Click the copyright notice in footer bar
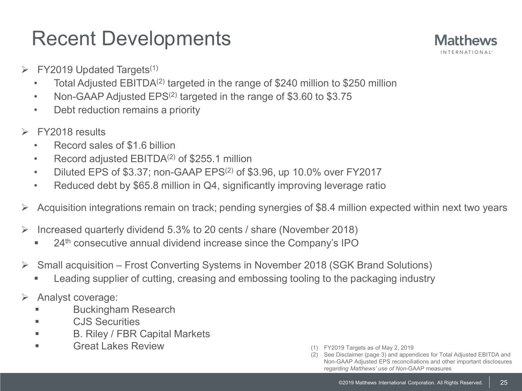 coord(410,383)
